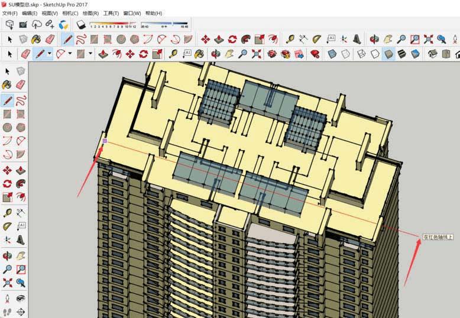The width and height of the screenshot is (460, 318).
Task: Toggle Back Edges style
Action: click(345, 54)
